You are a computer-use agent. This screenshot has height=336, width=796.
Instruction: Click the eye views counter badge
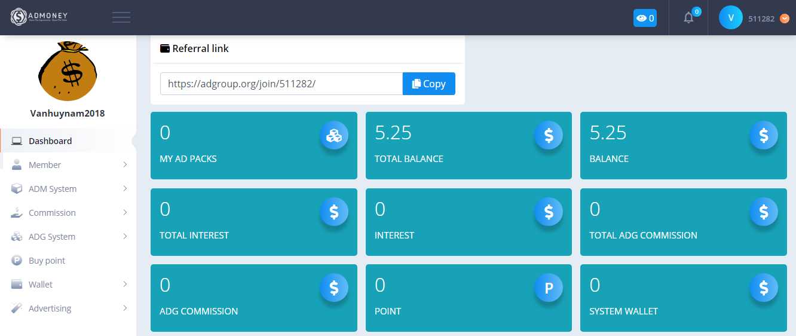click(x=645, y=18)
